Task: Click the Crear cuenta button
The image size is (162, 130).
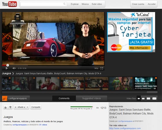Action: pyautogui.click(x=138, y=4)
